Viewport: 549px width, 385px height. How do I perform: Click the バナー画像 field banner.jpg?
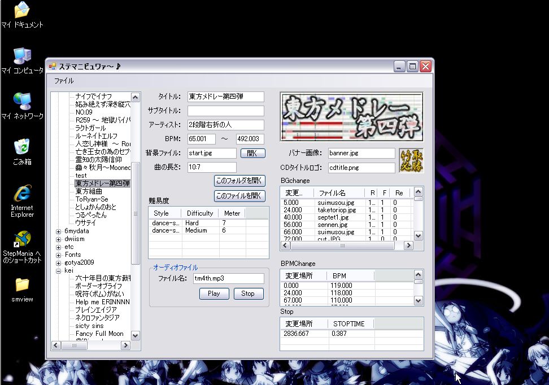(361, 153)
